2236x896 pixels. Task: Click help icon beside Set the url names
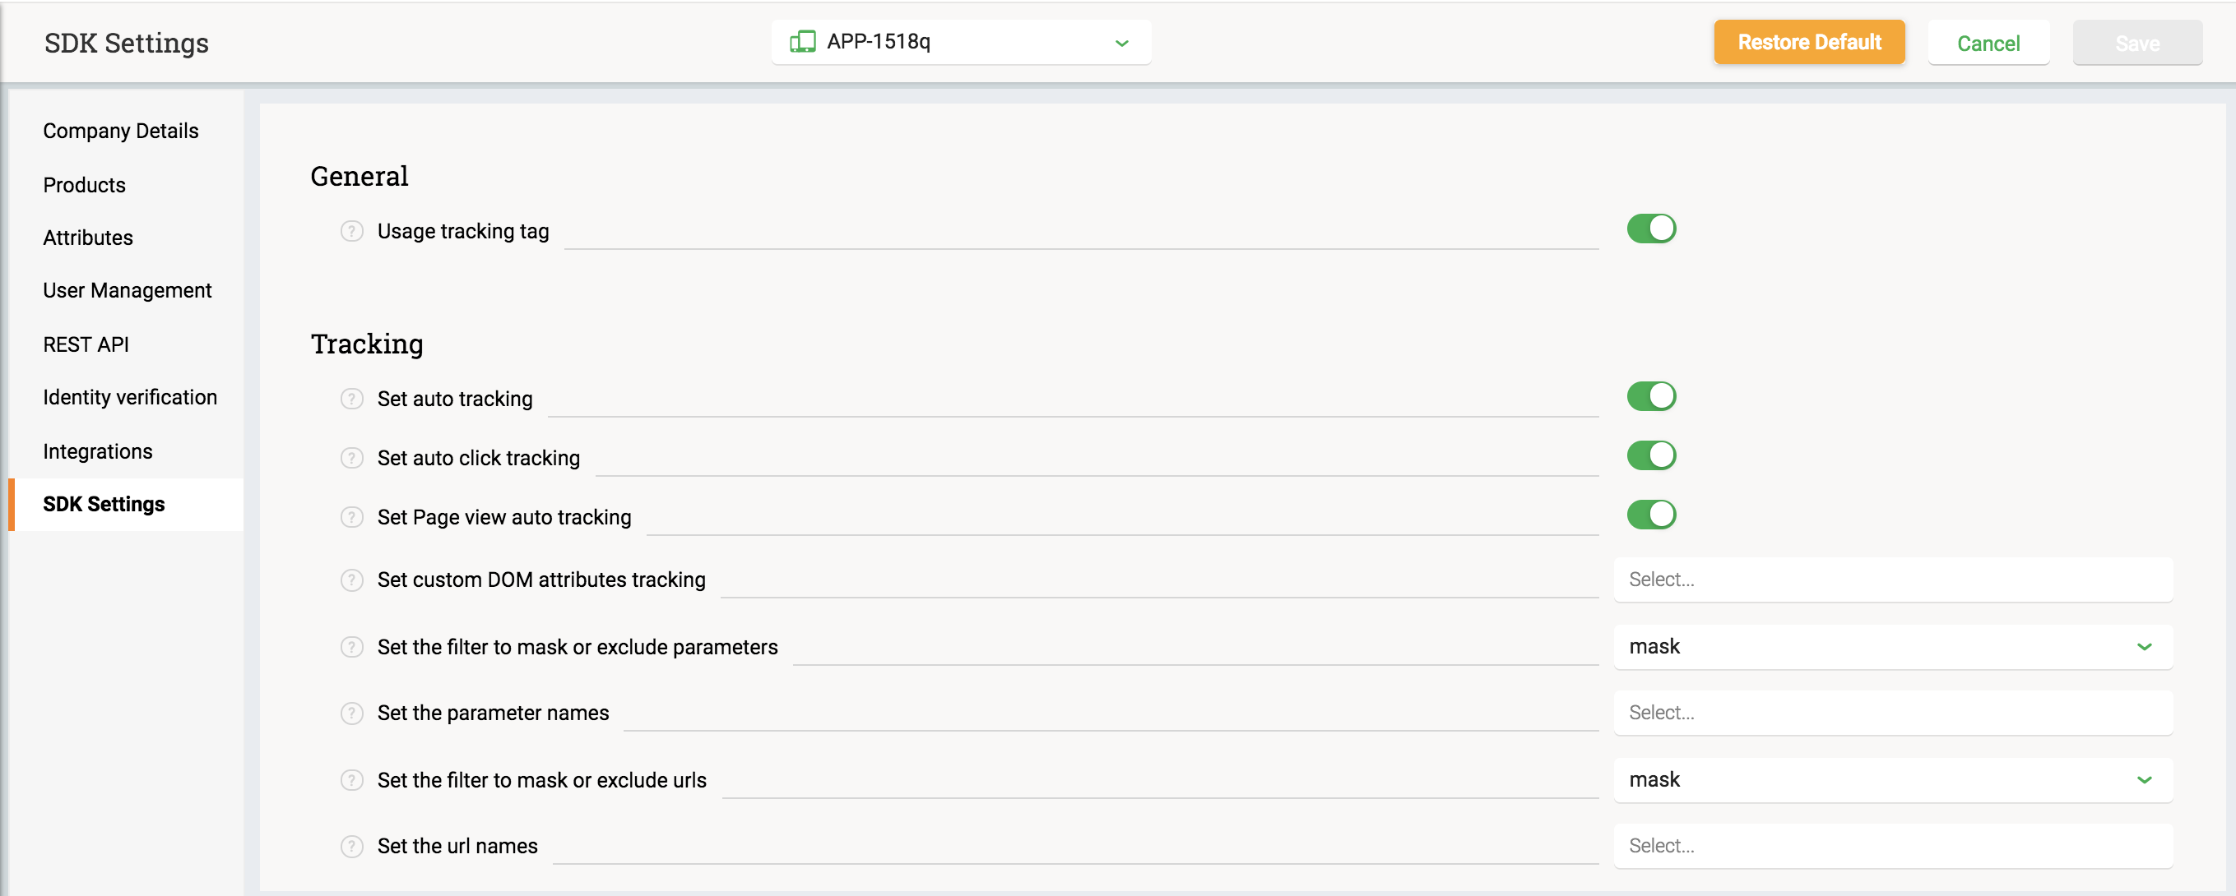pos(351,846)
